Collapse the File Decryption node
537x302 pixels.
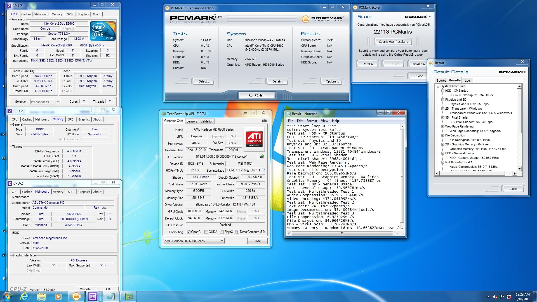click(443, 136)
